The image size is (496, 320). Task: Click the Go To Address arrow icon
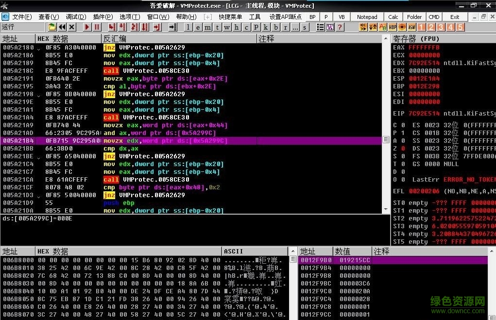pos(173,27)
